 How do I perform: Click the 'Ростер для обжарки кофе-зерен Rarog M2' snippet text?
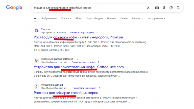click(60, 42)
